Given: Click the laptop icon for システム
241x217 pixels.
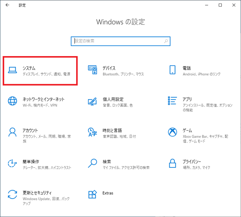Looking at the screenshot, I should point(12,70).
